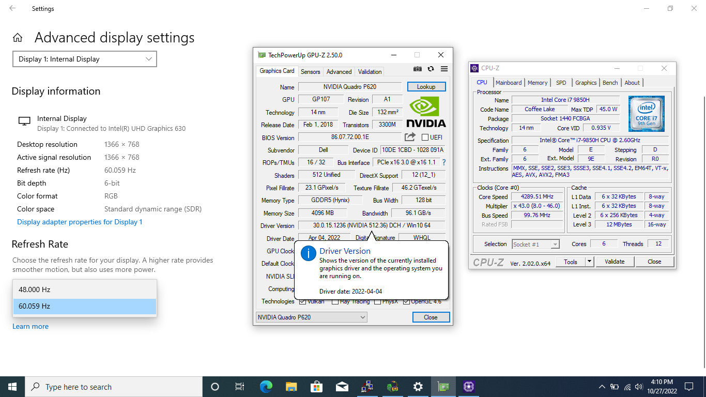The height and width of the screenshot is (397, 706).
Task: Click the CPU-Z Close button
Action: coord(654,262)
